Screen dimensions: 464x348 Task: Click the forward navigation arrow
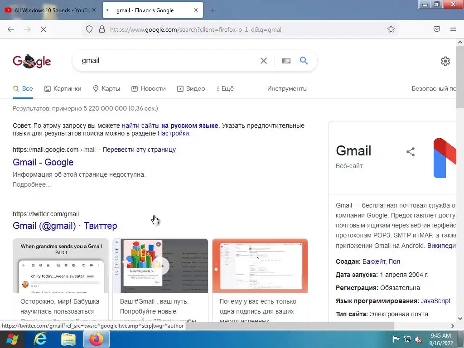(x=27, y=29)
